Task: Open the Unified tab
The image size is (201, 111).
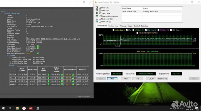Action: [x=137, y=26]
